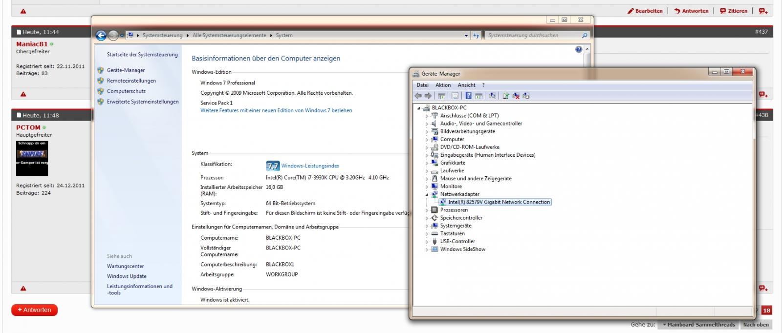This screenshot has width=782, height=333.
Task: Click the Prozessoren chip icon
Action: click(x=434, y=210)
